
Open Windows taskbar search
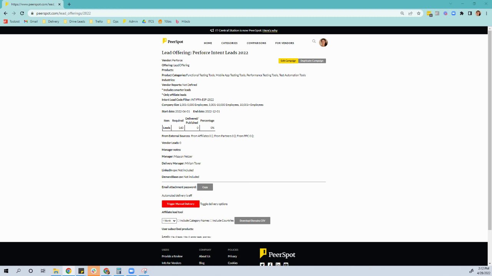coord(18,271)
